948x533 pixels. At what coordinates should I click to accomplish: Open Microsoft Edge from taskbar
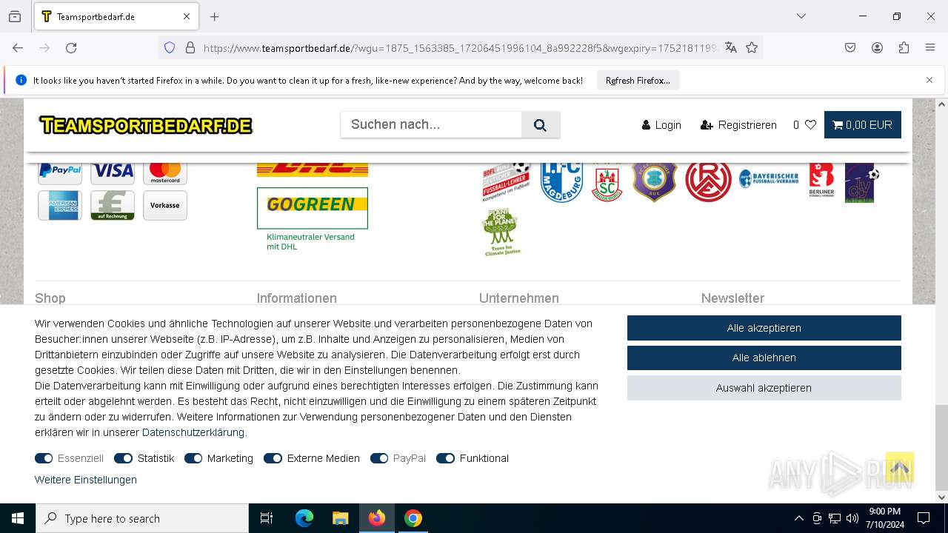point(304,518)
